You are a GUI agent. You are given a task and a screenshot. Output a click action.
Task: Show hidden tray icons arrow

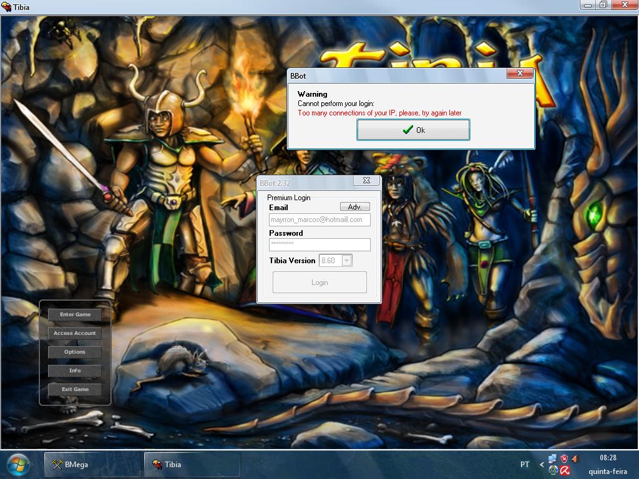[542, 464]
